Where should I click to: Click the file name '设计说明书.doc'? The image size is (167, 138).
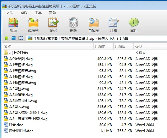click(21, 131)
